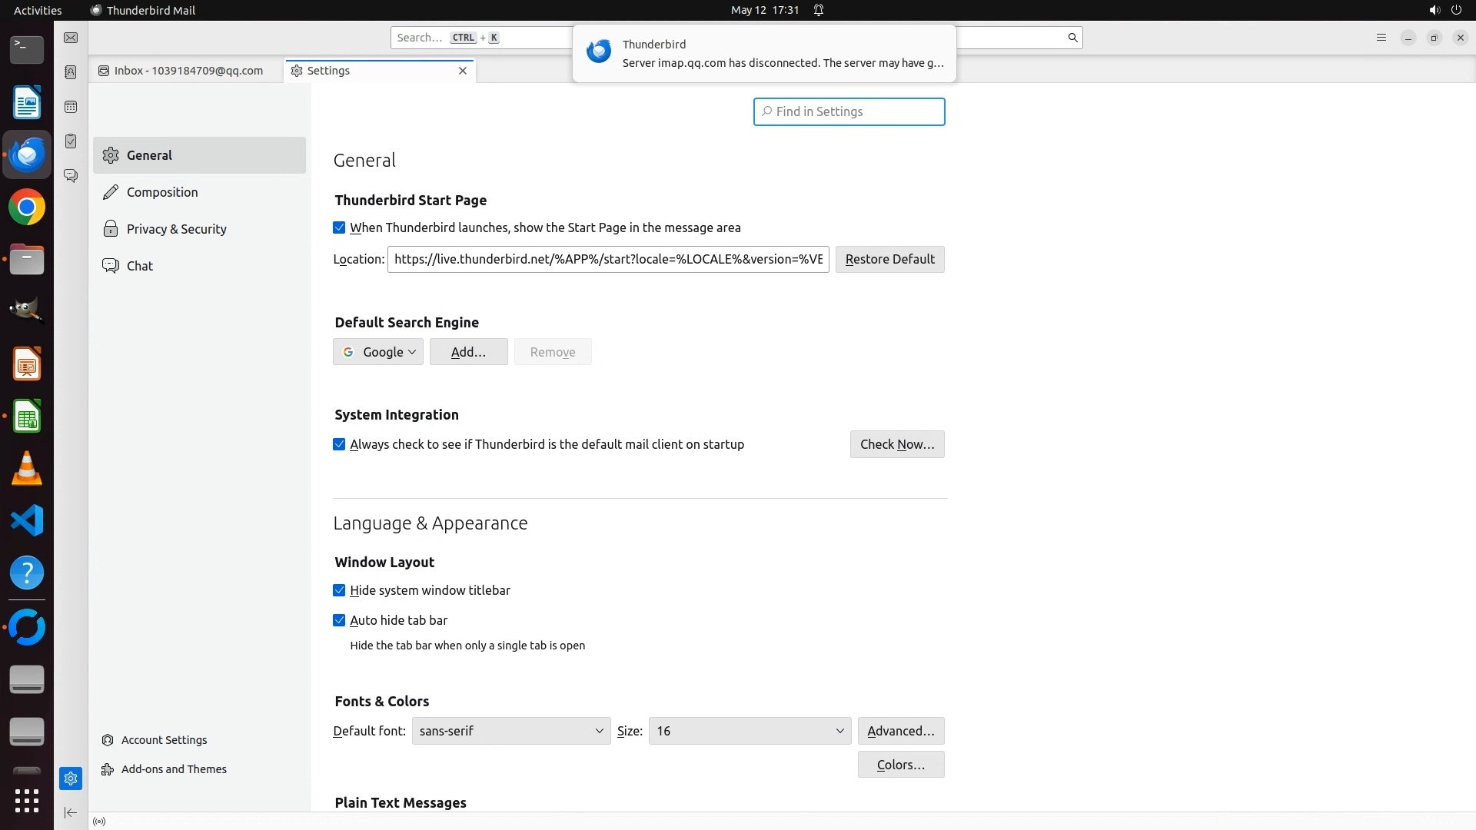Uncheck show Start Page on launch

339,228
